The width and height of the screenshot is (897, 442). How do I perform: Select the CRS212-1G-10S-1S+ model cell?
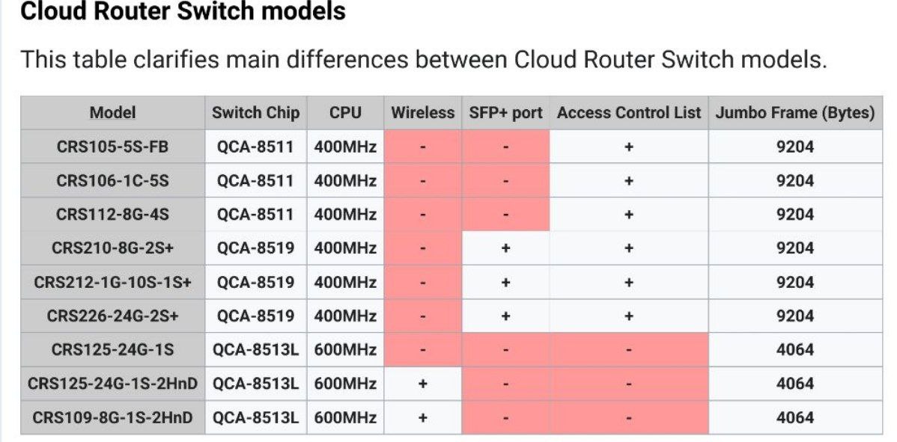click(x=113, y=282)
